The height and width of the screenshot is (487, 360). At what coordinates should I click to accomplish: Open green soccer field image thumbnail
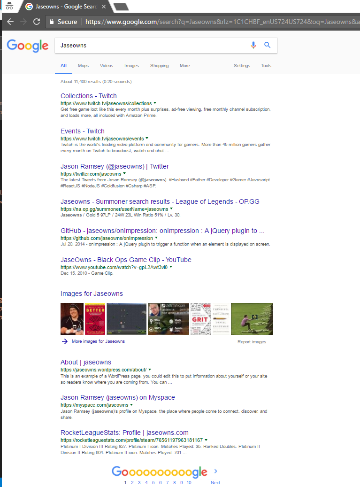click(252, 319)
